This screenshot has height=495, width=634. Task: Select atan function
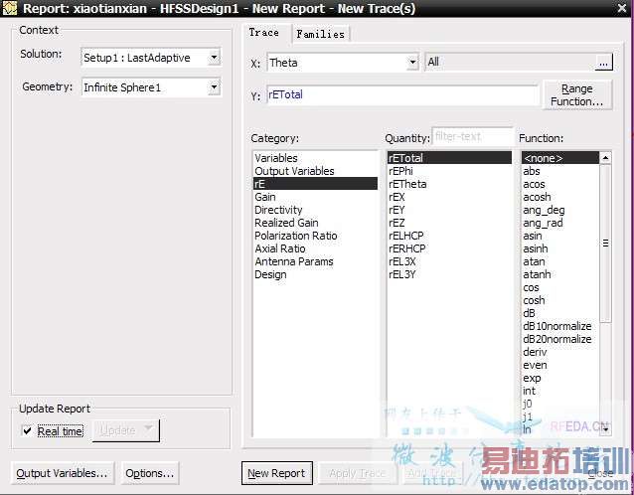pyautogui.click(x=560, y=261)
